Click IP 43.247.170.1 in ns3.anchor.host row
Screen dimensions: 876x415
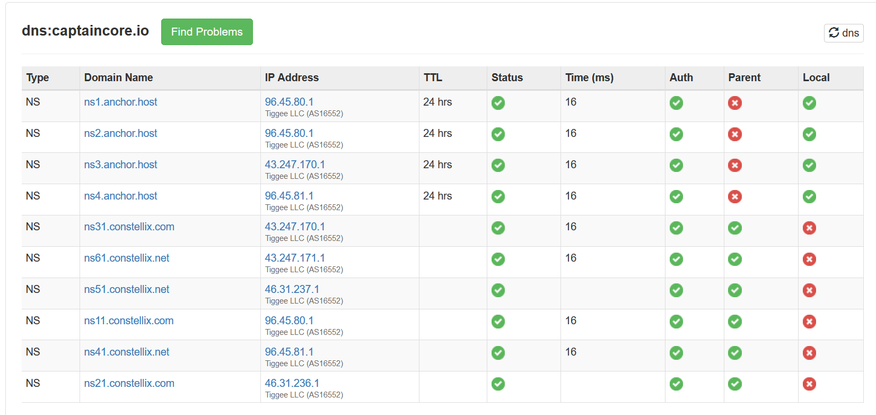click(x=295, y=165)
